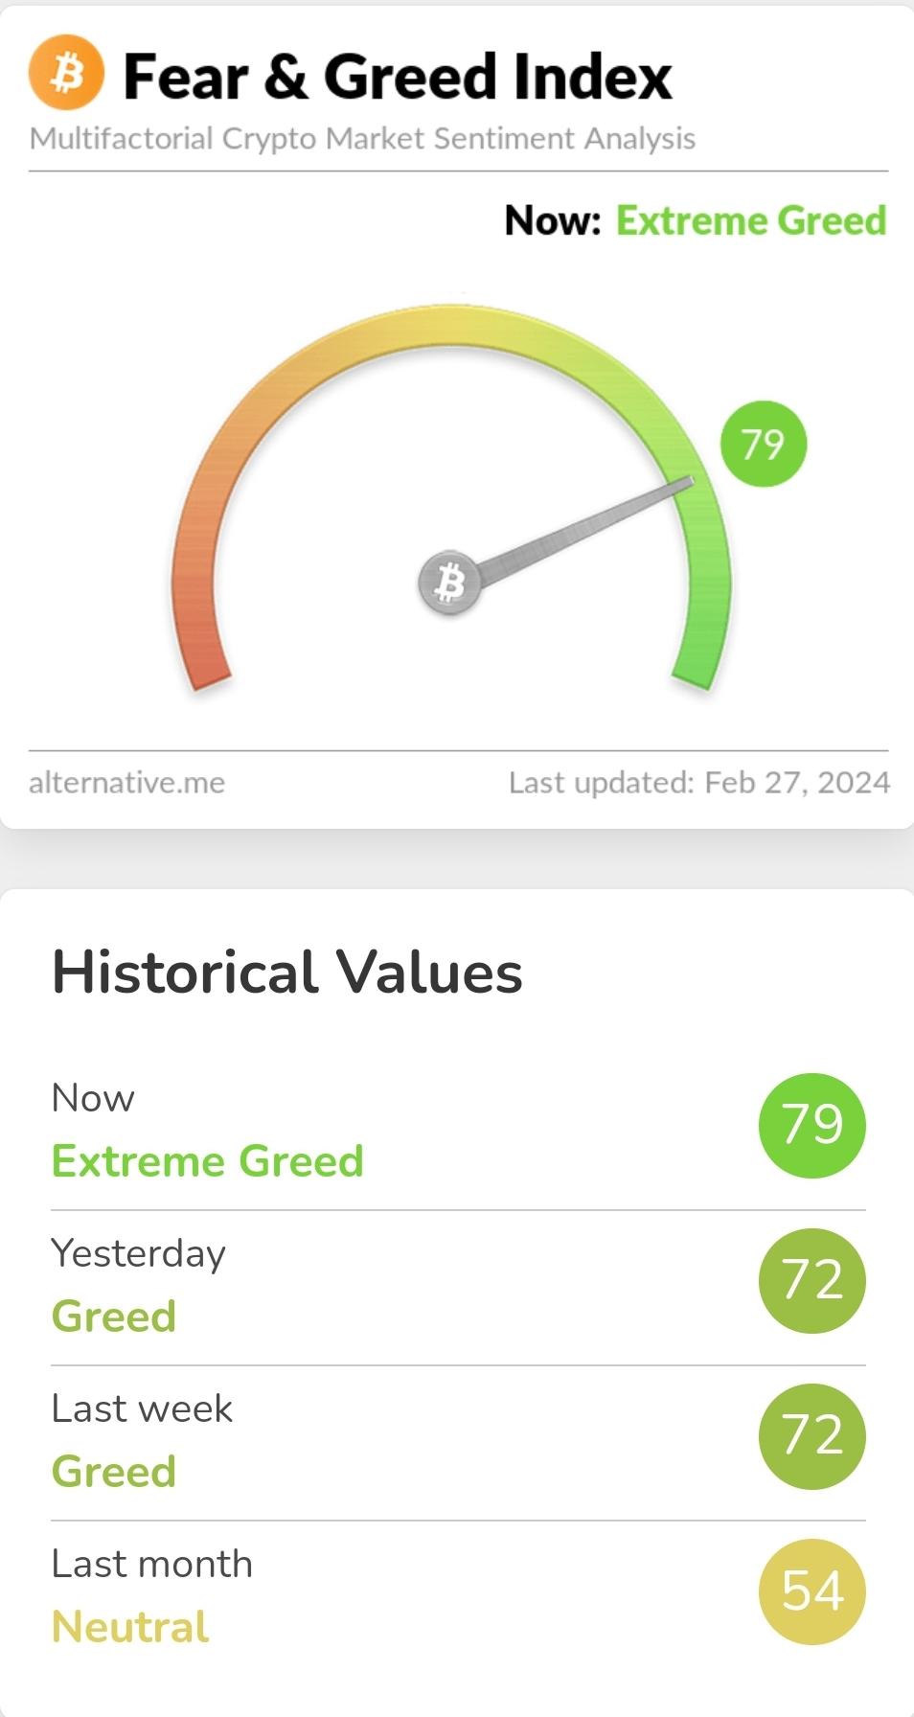Select the Historical Values heading

(286, 973)
